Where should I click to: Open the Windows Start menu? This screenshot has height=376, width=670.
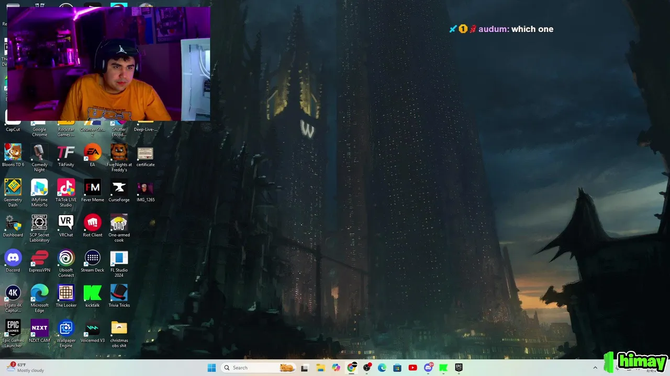tap(211, 368)
